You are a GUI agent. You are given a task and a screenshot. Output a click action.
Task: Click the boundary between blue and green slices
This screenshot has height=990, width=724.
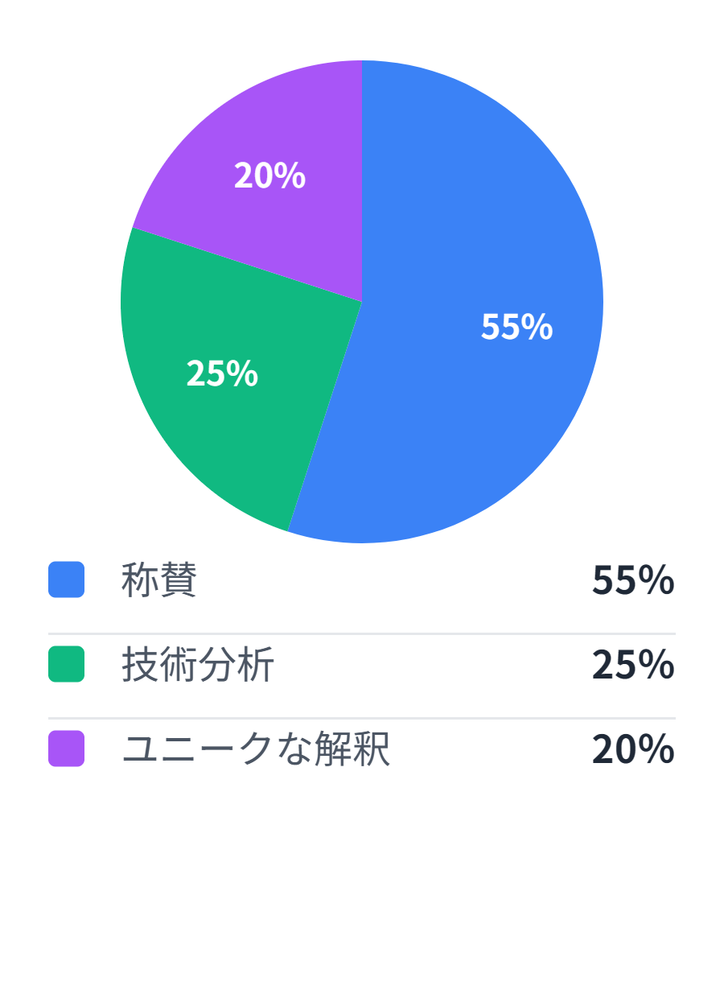click(325, 416)
